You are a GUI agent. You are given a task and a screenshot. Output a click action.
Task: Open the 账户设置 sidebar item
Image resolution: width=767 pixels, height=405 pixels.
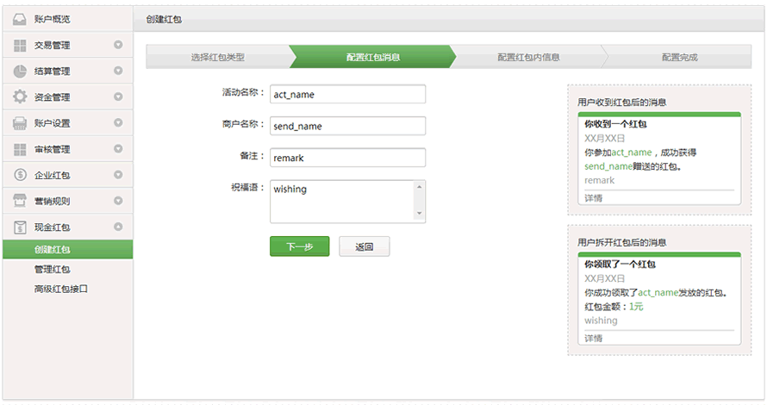tap(67, 122)
